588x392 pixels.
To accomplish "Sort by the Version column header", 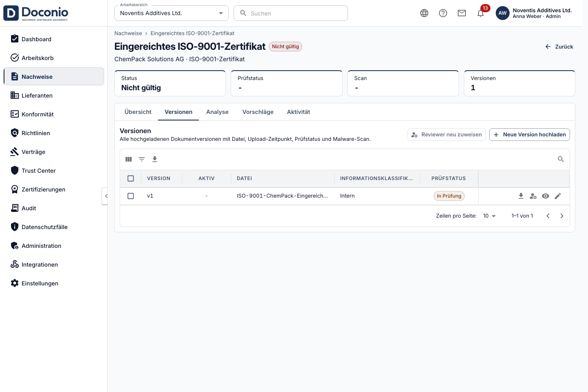I will (x=158, y=178).
